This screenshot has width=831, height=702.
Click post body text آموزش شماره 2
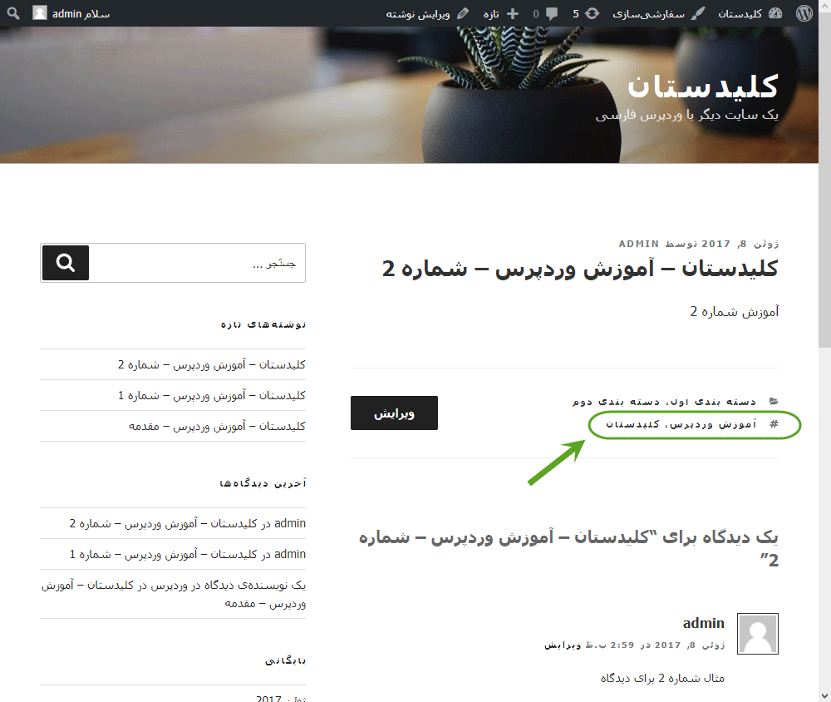(734, 311)
